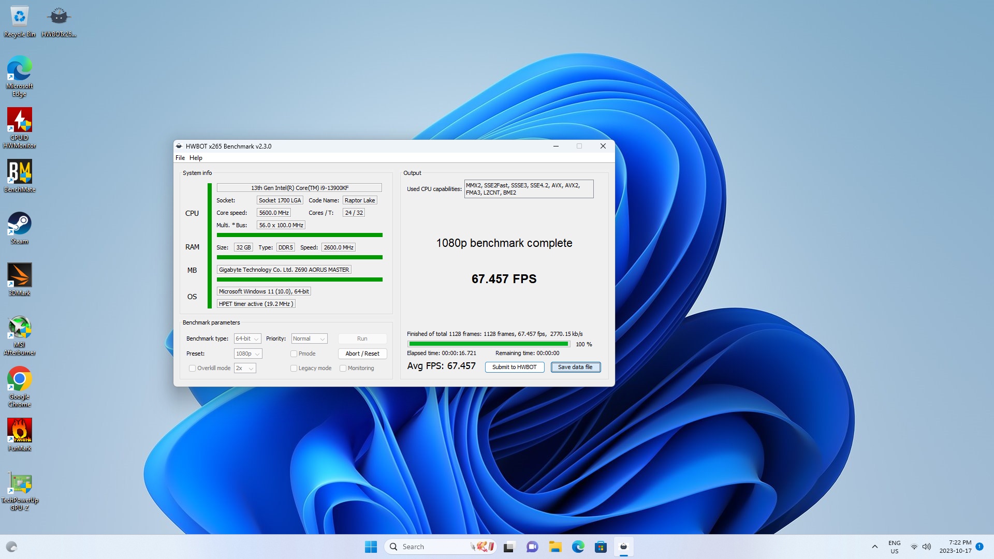
Task: Click the volume speaker tray icon
Action: pyautogui.click(x=927, y=547)
